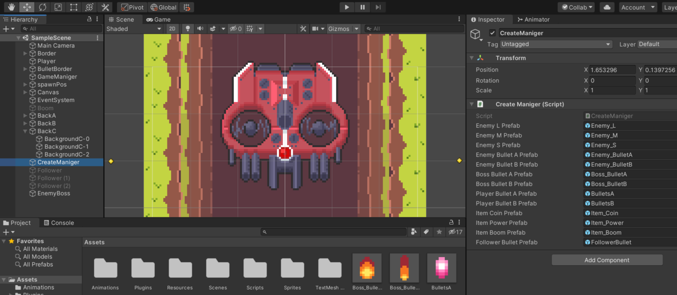Click the Play button
Viewport: 677px width, 295px height.
coord(346,7)
